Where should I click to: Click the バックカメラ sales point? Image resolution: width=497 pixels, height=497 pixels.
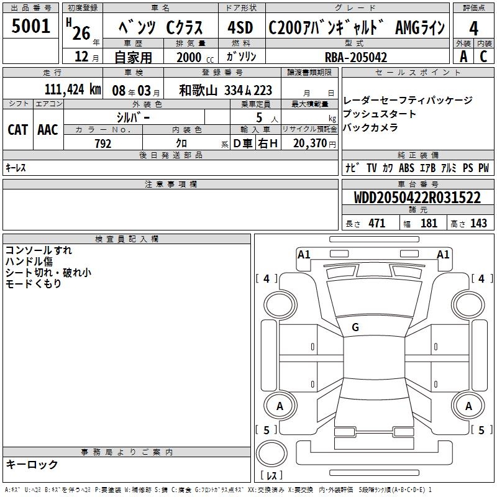pos(370,127)
